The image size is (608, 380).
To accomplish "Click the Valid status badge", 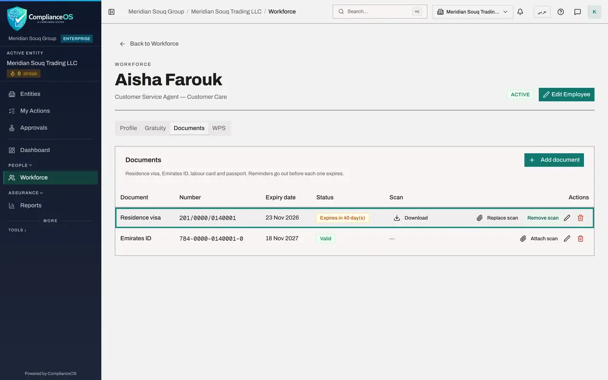I will pyautogui.click(x=326, y=238).
